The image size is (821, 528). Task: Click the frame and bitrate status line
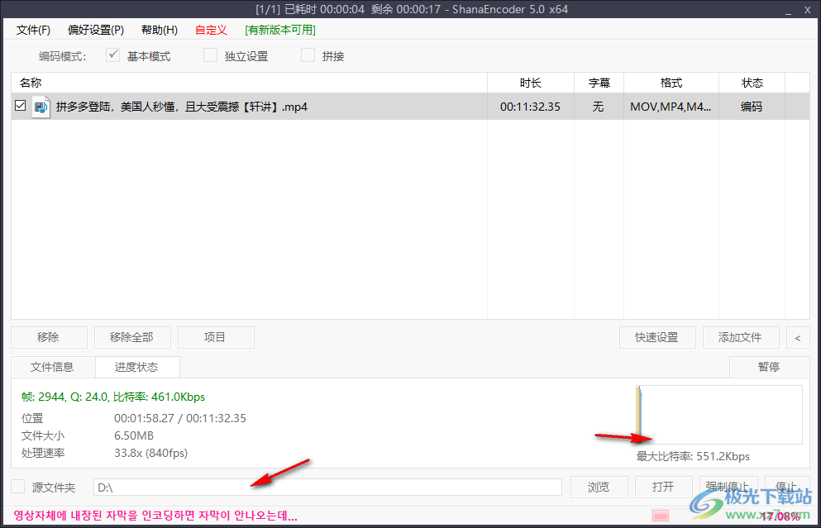113,397
